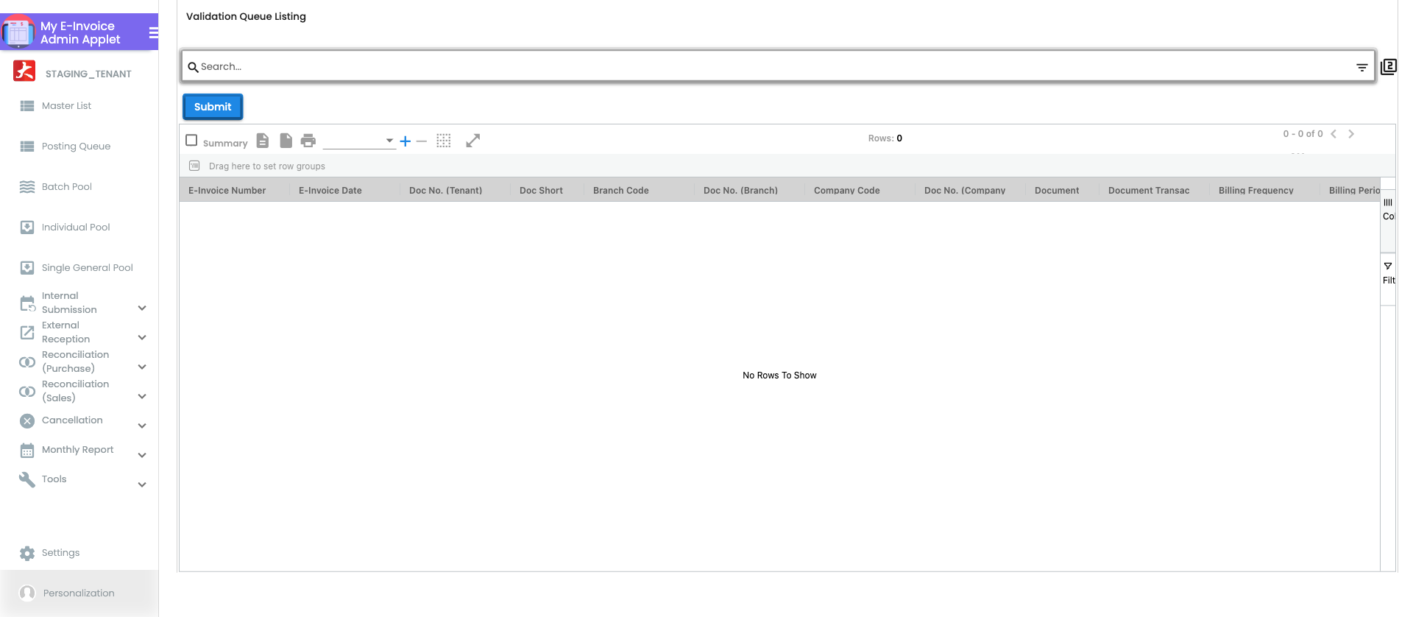Image resolution: width=1413 pixels, height=617 pixels.
Task: Click the Document Transac column header
Action: (1149, 191)
